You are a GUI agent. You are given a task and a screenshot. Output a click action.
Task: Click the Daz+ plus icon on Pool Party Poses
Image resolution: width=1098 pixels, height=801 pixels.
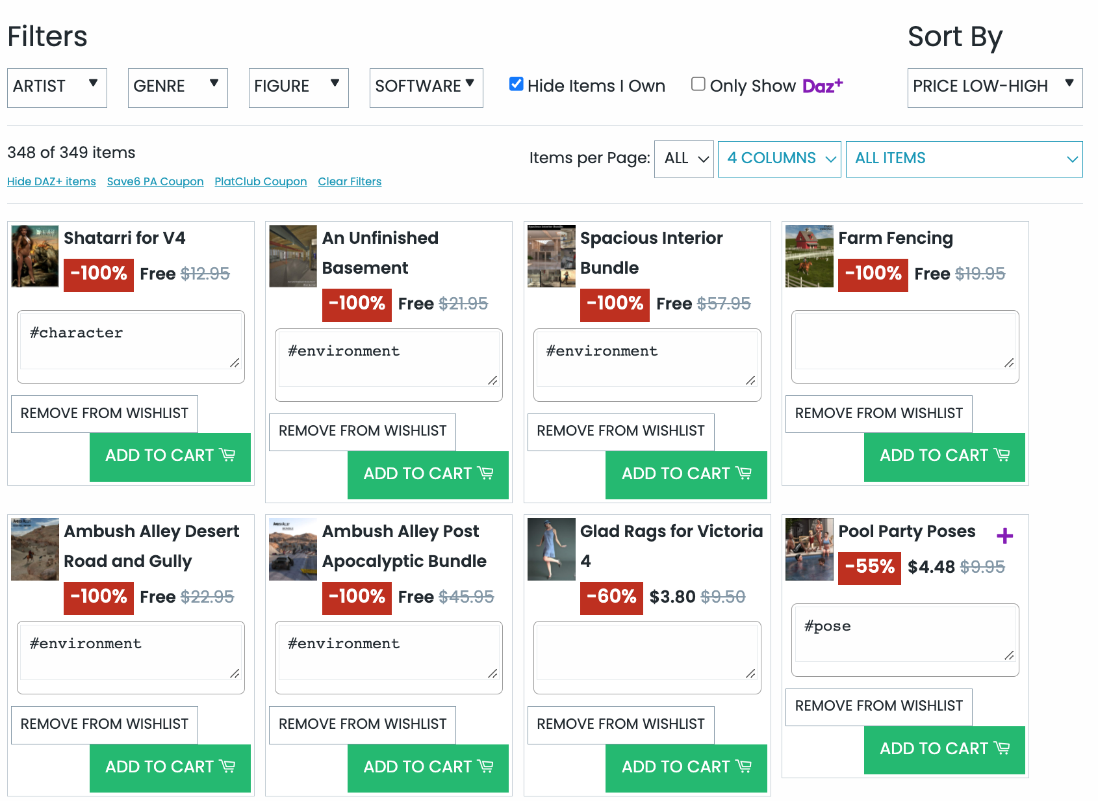tap(1004, 536)
